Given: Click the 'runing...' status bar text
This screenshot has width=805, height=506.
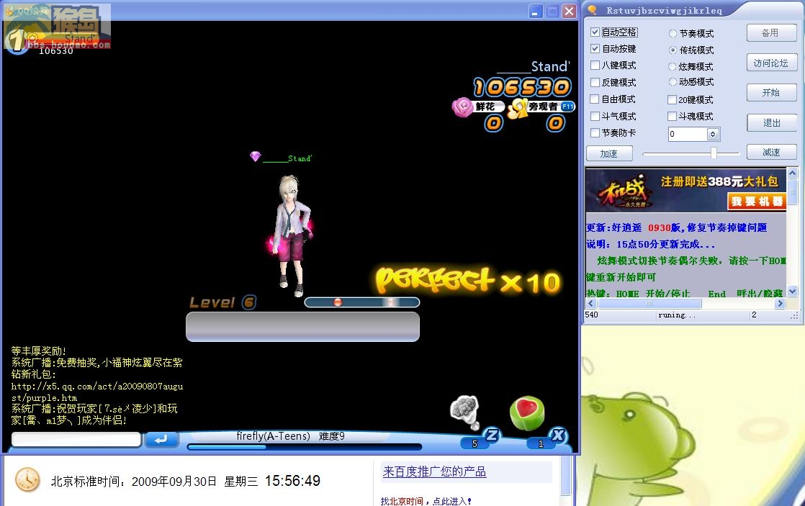Looking at the screenshot, I should pyautogui.click(x=677, y=315).
